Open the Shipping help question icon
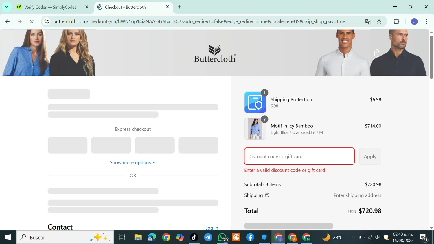 pyautogui.click(x=267, y=195)
